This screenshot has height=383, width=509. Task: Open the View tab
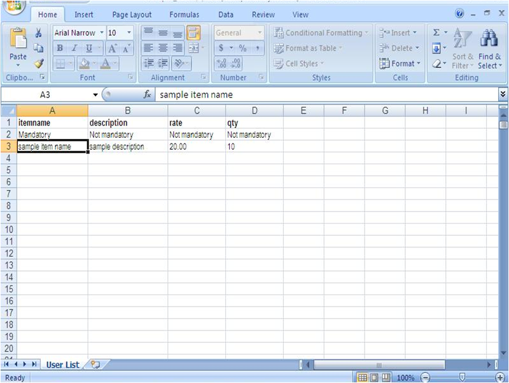(300, 15)
